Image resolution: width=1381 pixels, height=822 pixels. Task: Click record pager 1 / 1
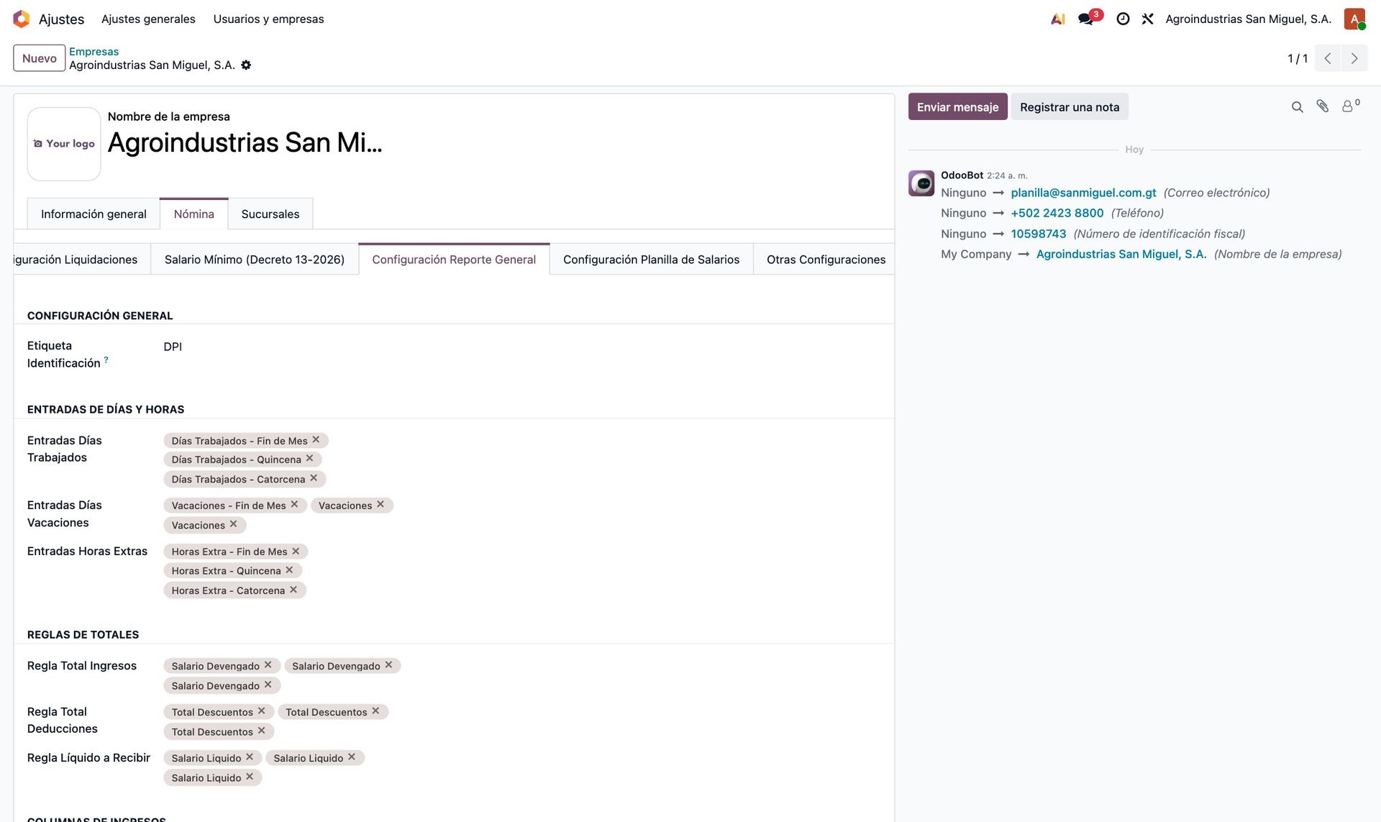click(1297, 58)
